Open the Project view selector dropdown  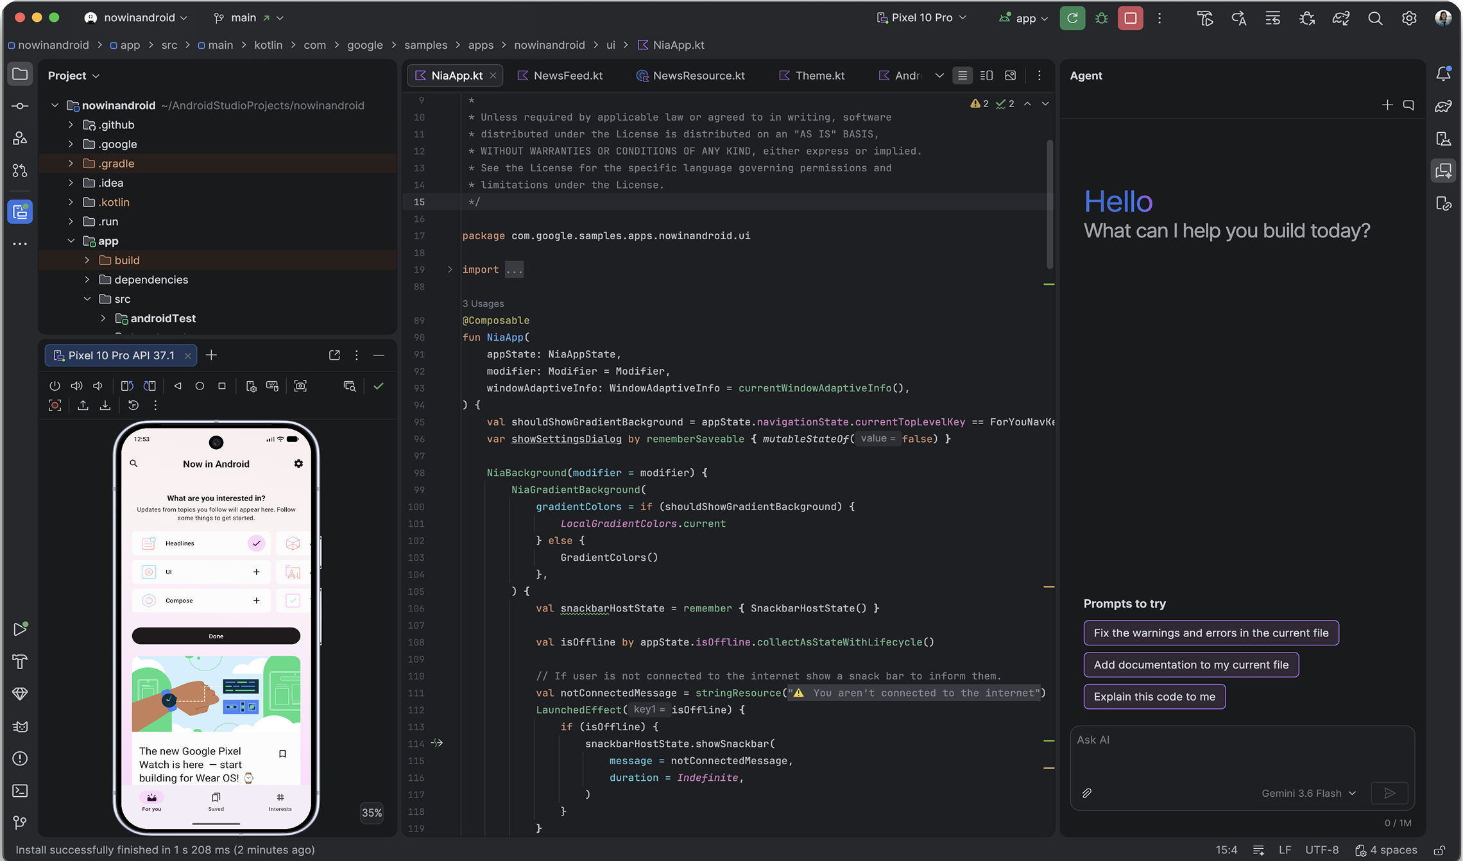(73, 75)
